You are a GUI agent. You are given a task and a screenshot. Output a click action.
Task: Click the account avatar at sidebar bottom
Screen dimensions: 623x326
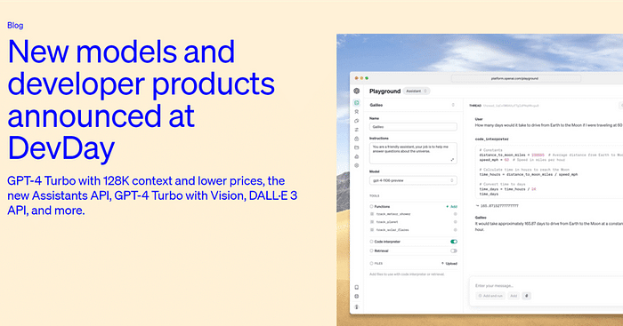(356, 307)
